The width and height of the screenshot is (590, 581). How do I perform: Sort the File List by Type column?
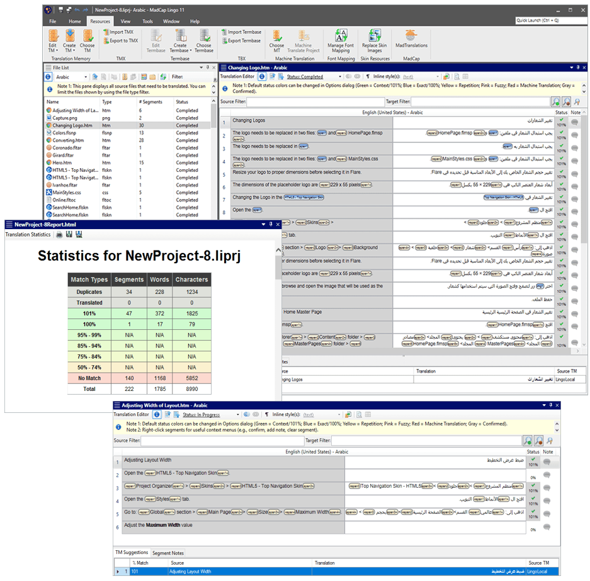coord(118,102)
